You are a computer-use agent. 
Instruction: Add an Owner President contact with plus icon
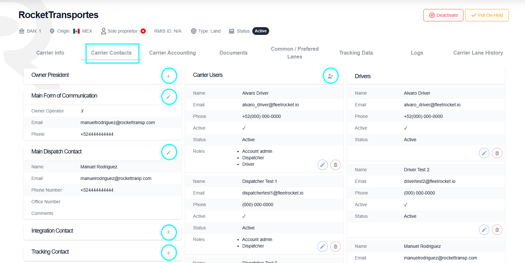coord(169,76)
